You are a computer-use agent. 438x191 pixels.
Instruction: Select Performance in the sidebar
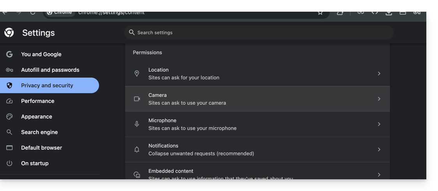pos(37,101)
